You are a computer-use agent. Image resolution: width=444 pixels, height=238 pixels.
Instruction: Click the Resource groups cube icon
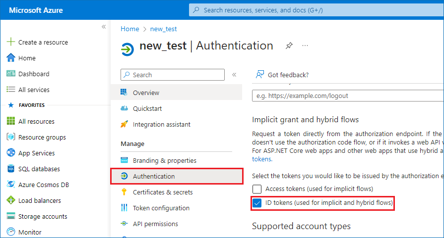[11, 137]
